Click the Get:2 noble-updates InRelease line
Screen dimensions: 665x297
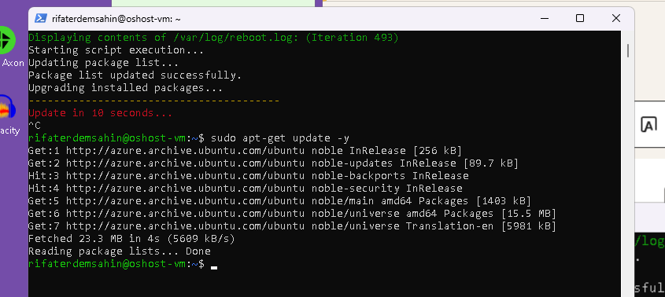coord(273,163)
